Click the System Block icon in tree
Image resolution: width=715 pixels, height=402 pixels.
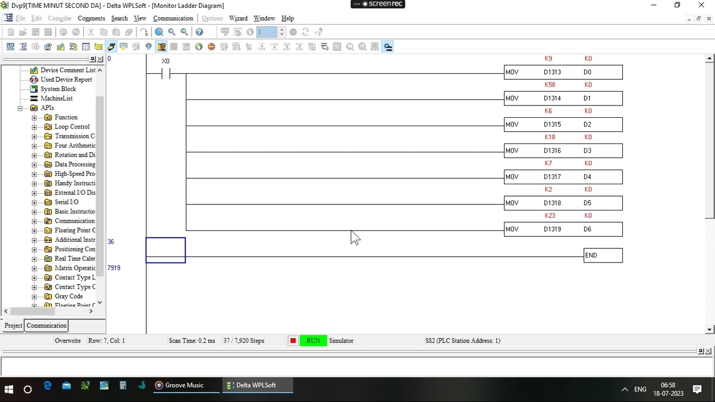(x=34, y=89)
